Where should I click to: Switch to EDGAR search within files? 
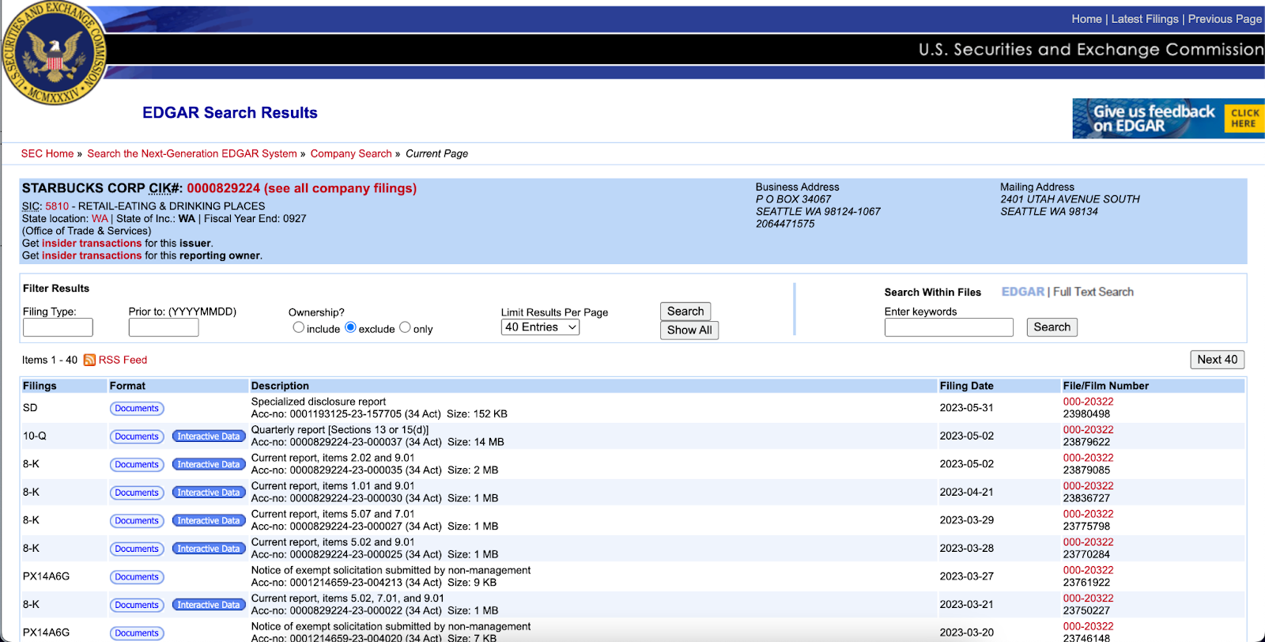tap(1023, 292)
